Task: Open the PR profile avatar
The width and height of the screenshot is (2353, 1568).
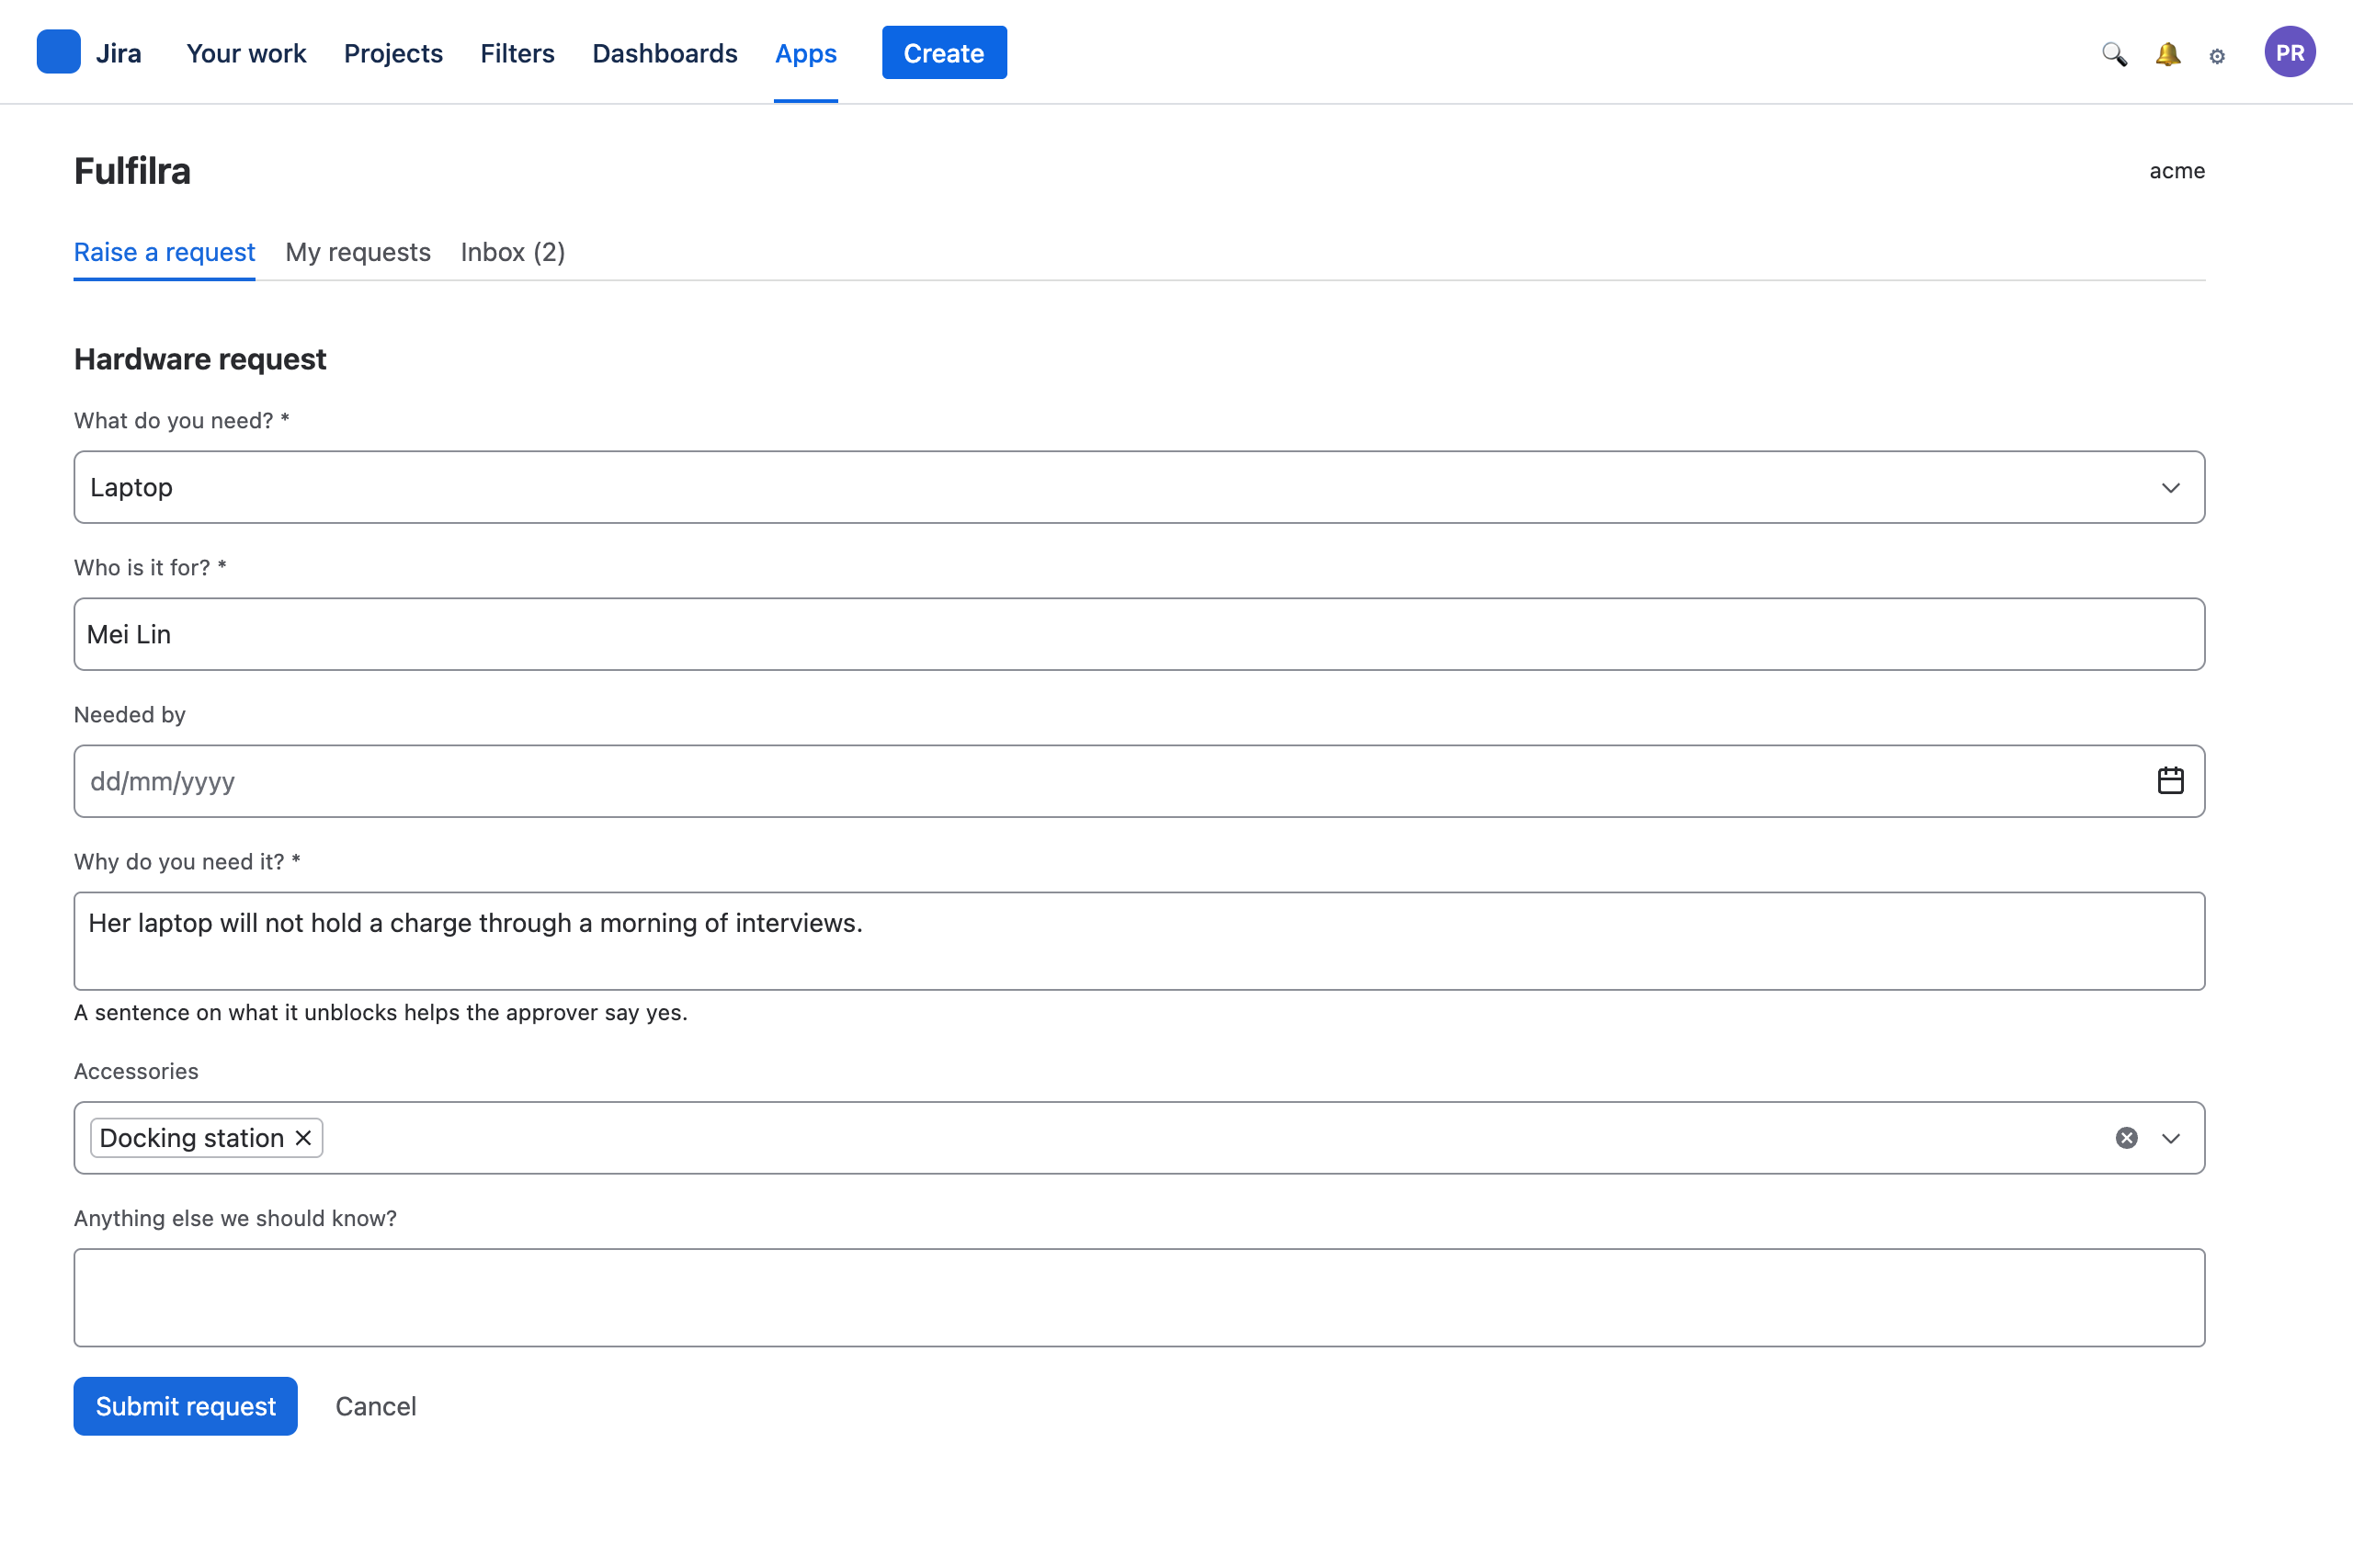Action: coord(2289,52)
